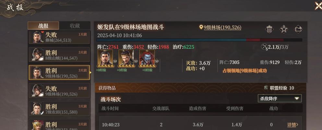
Task: Open the first general portrait in 姬发队
Action: click(x=105, y=58)
